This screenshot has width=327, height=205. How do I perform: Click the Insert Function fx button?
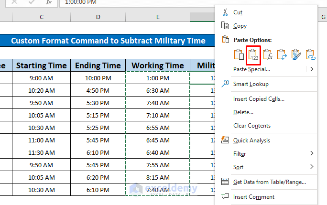49,2
